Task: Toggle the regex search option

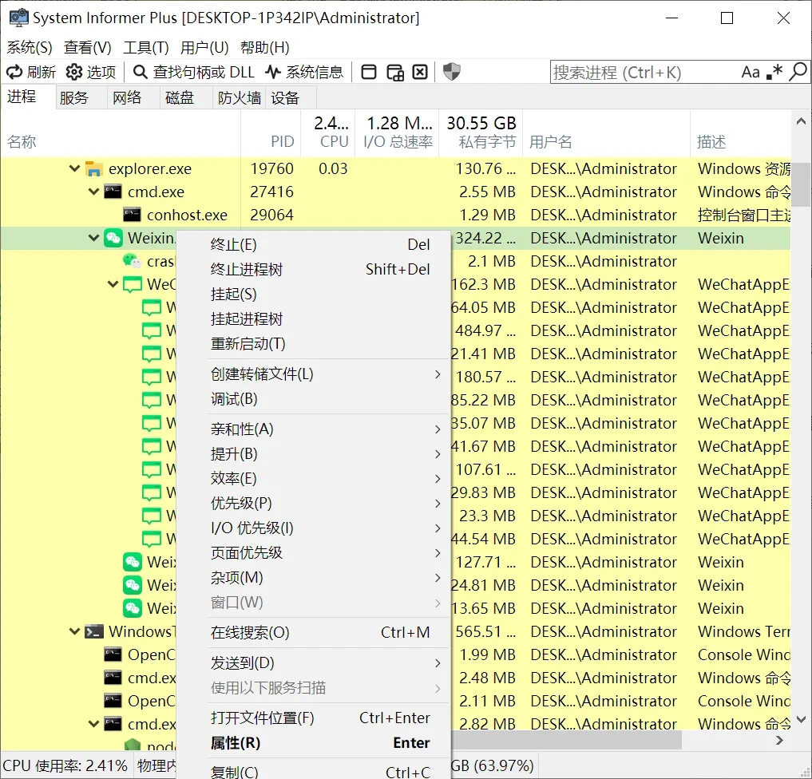Action: click(774, 72)
